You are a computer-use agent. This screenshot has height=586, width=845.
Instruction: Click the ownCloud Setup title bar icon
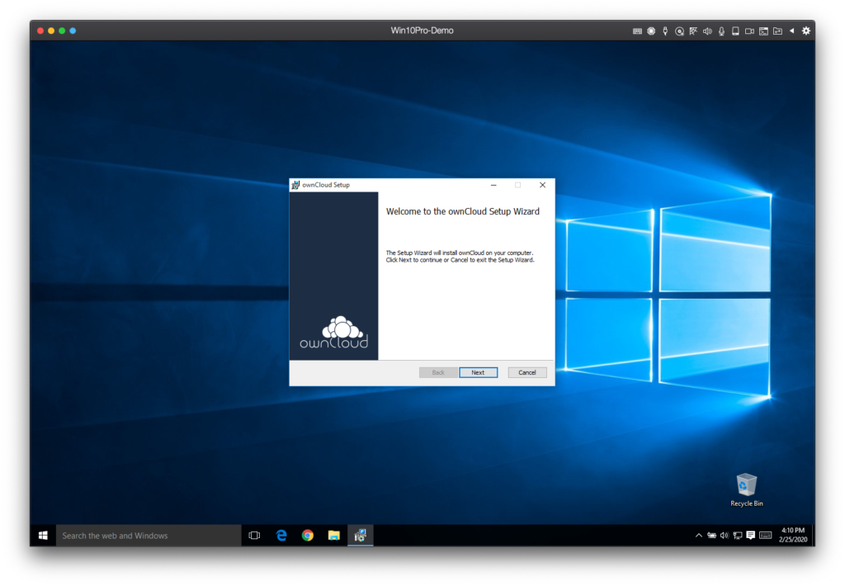pos(295,185)
